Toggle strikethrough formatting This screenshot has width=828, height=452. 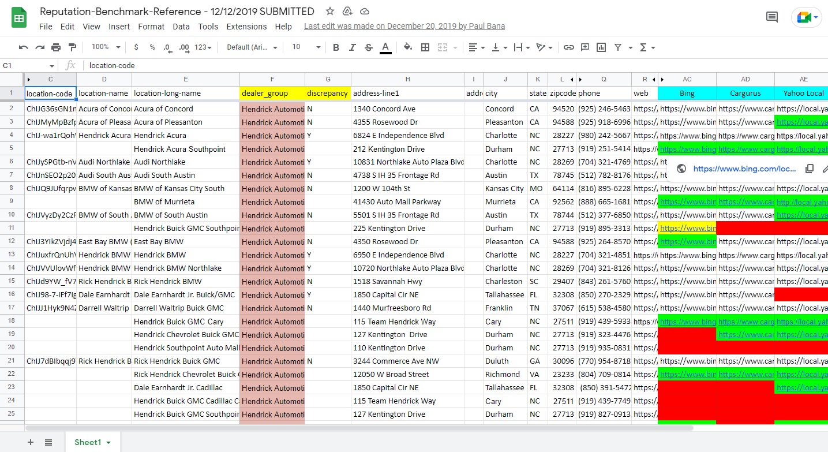(369, 47)
